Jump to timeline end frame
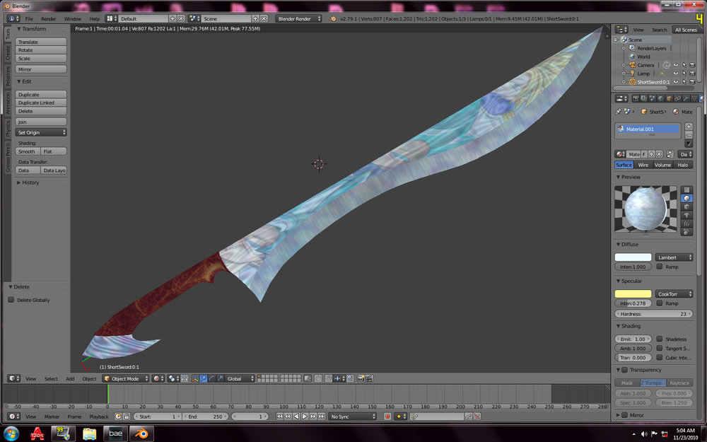 (322, 417)
